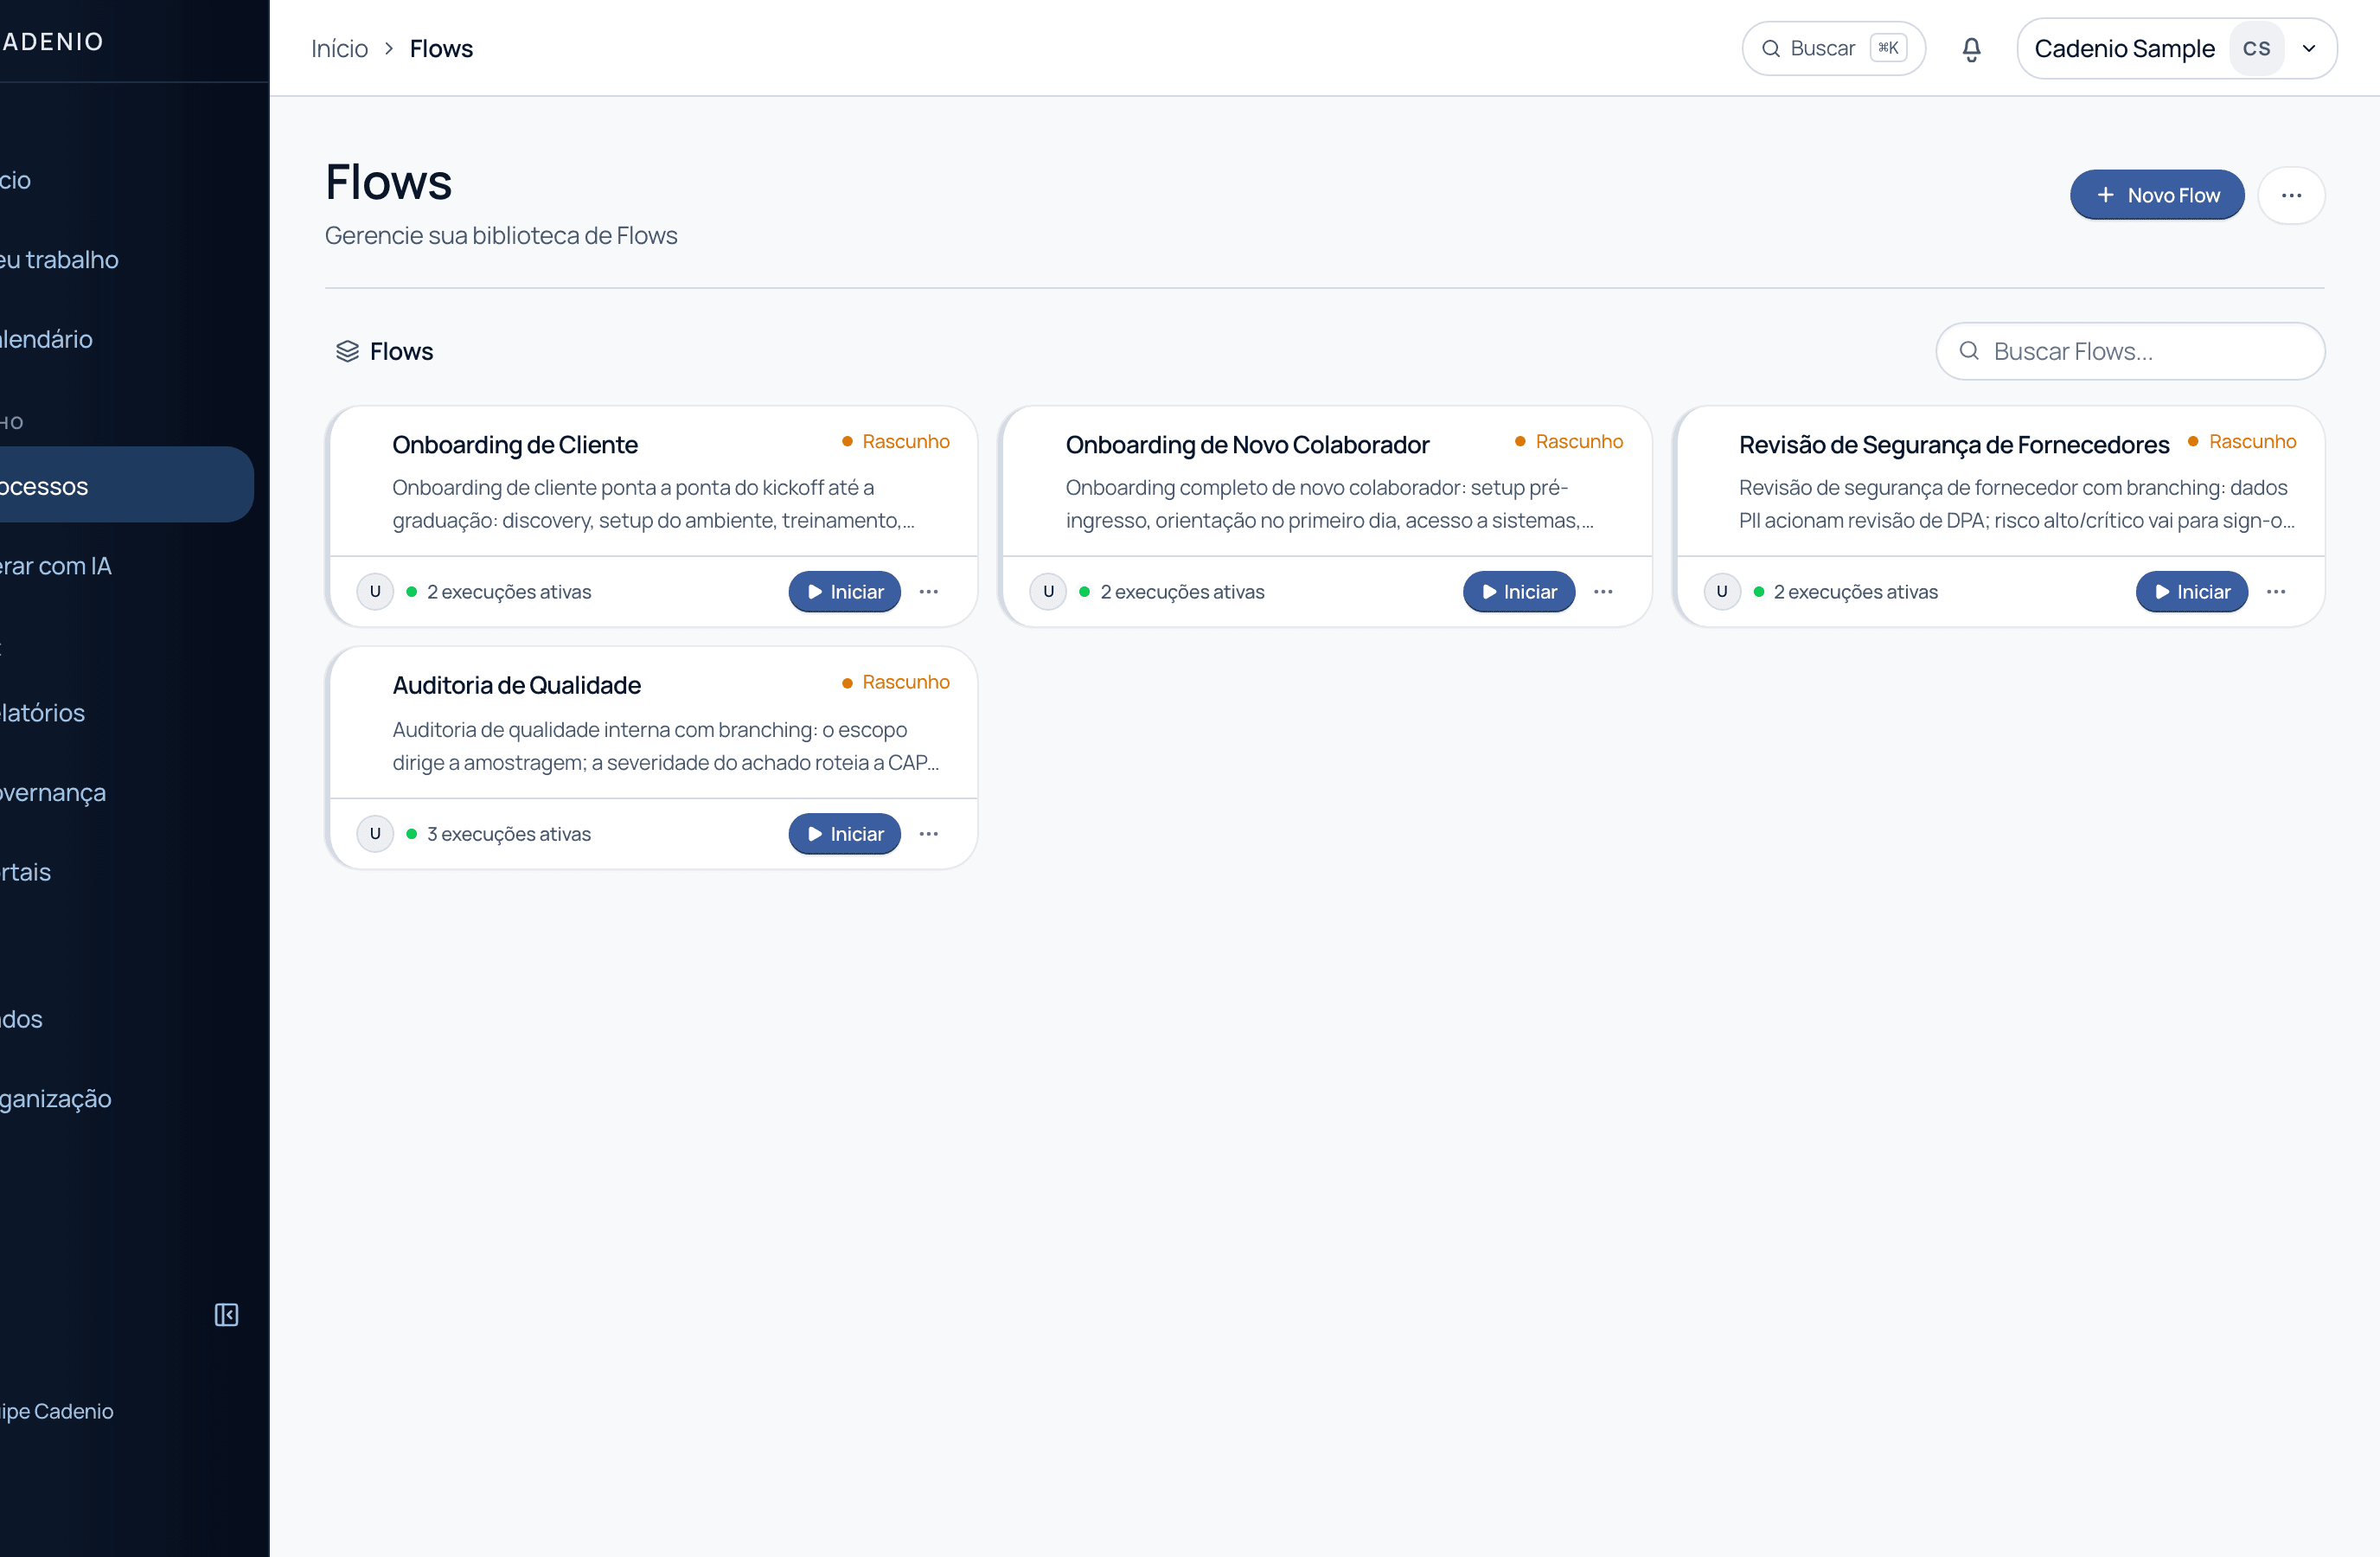Open more options for Onboarding de Cliente card
2380x1557 pixels.
click(929, 592)
